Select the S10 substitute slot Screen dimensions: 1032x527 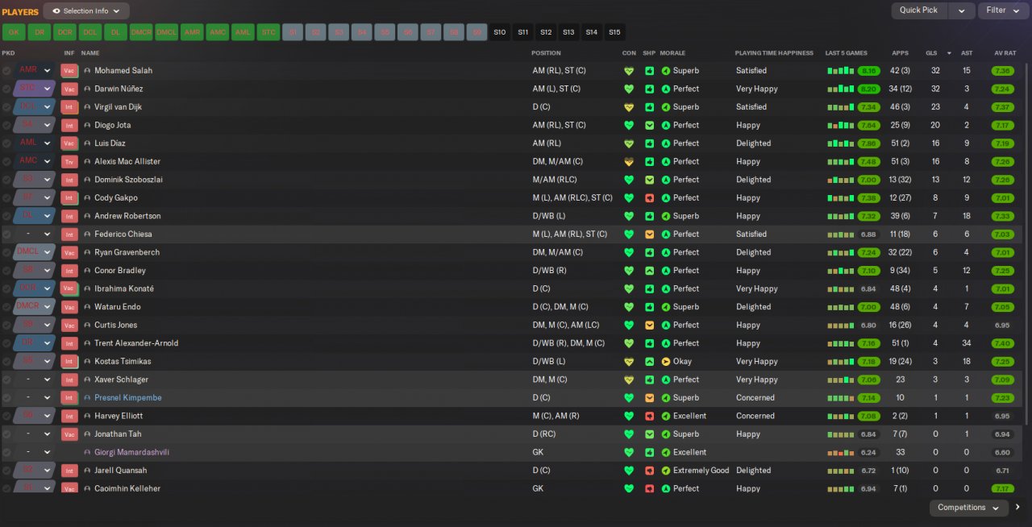click(500, 32)
